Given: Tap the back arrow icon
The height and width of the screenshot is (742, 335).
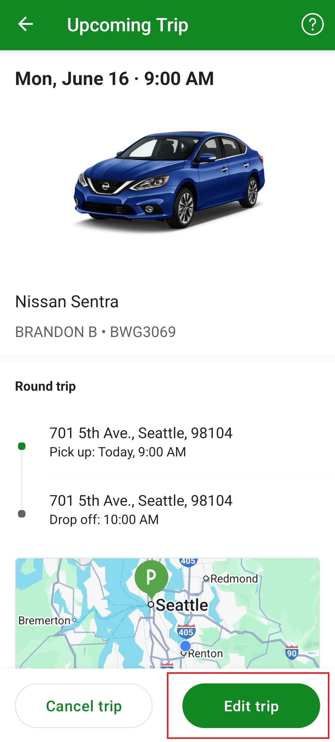Looking at the screenshot, I should point(25,24).
